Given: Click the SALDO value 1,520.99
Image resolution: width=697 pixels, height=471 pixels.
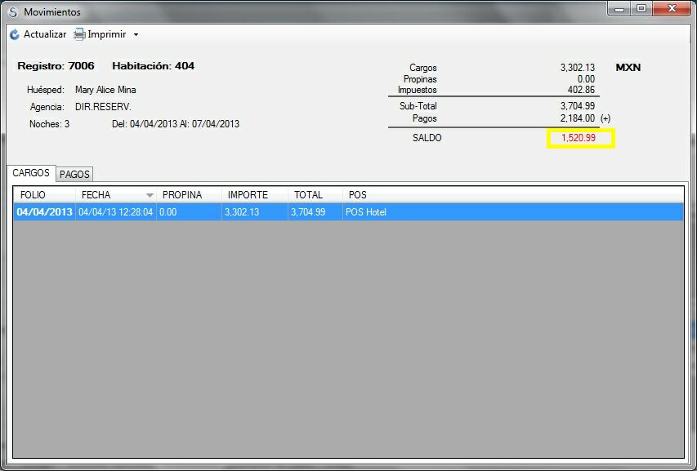Looking at the screenshot, I should click(x=579, y=138).
